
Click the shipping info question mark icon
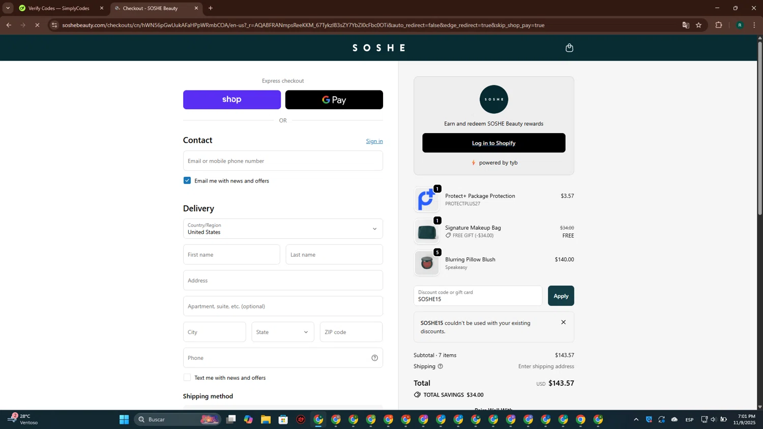click(x=441, y=366)
